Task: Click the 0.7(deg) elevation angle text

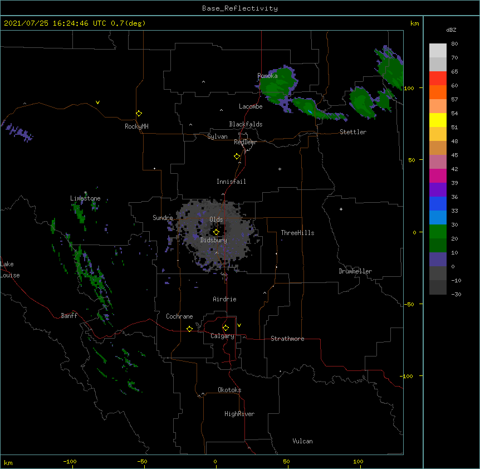Action: point(128,23)
